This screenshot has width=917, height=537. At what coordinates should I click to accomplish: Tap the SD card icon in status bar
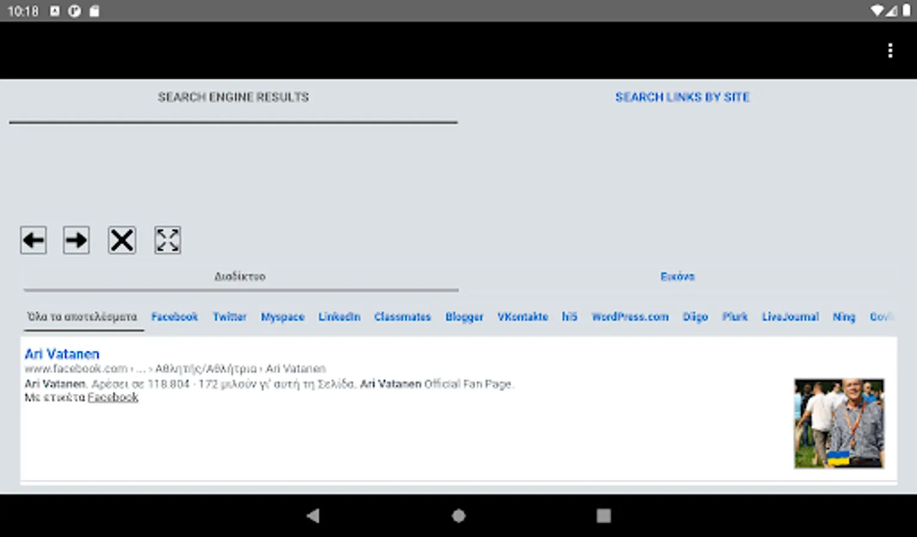tap(94, 11)
